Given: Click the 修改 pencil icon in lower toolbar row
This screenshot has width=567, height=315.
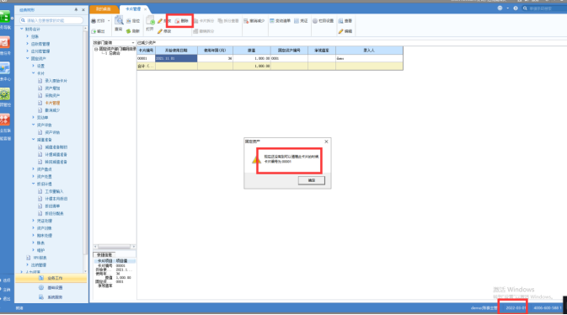Looking at the screenshot, I should [160, 31].
